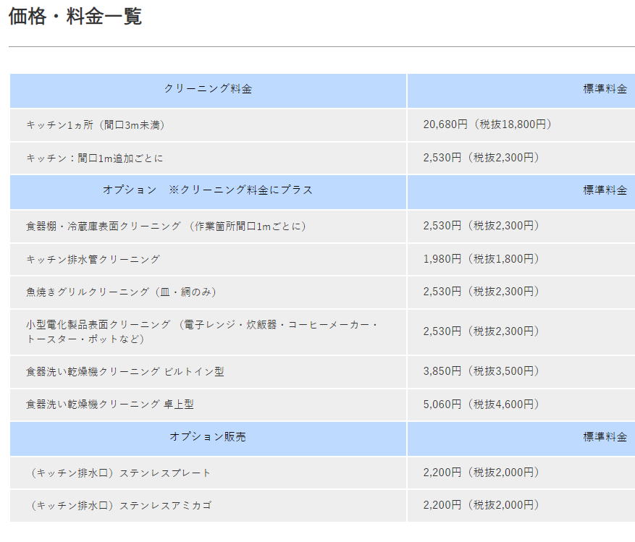
Task: Click the ステンレスアミカゴ option row label
Action: (x=119, y=505)
